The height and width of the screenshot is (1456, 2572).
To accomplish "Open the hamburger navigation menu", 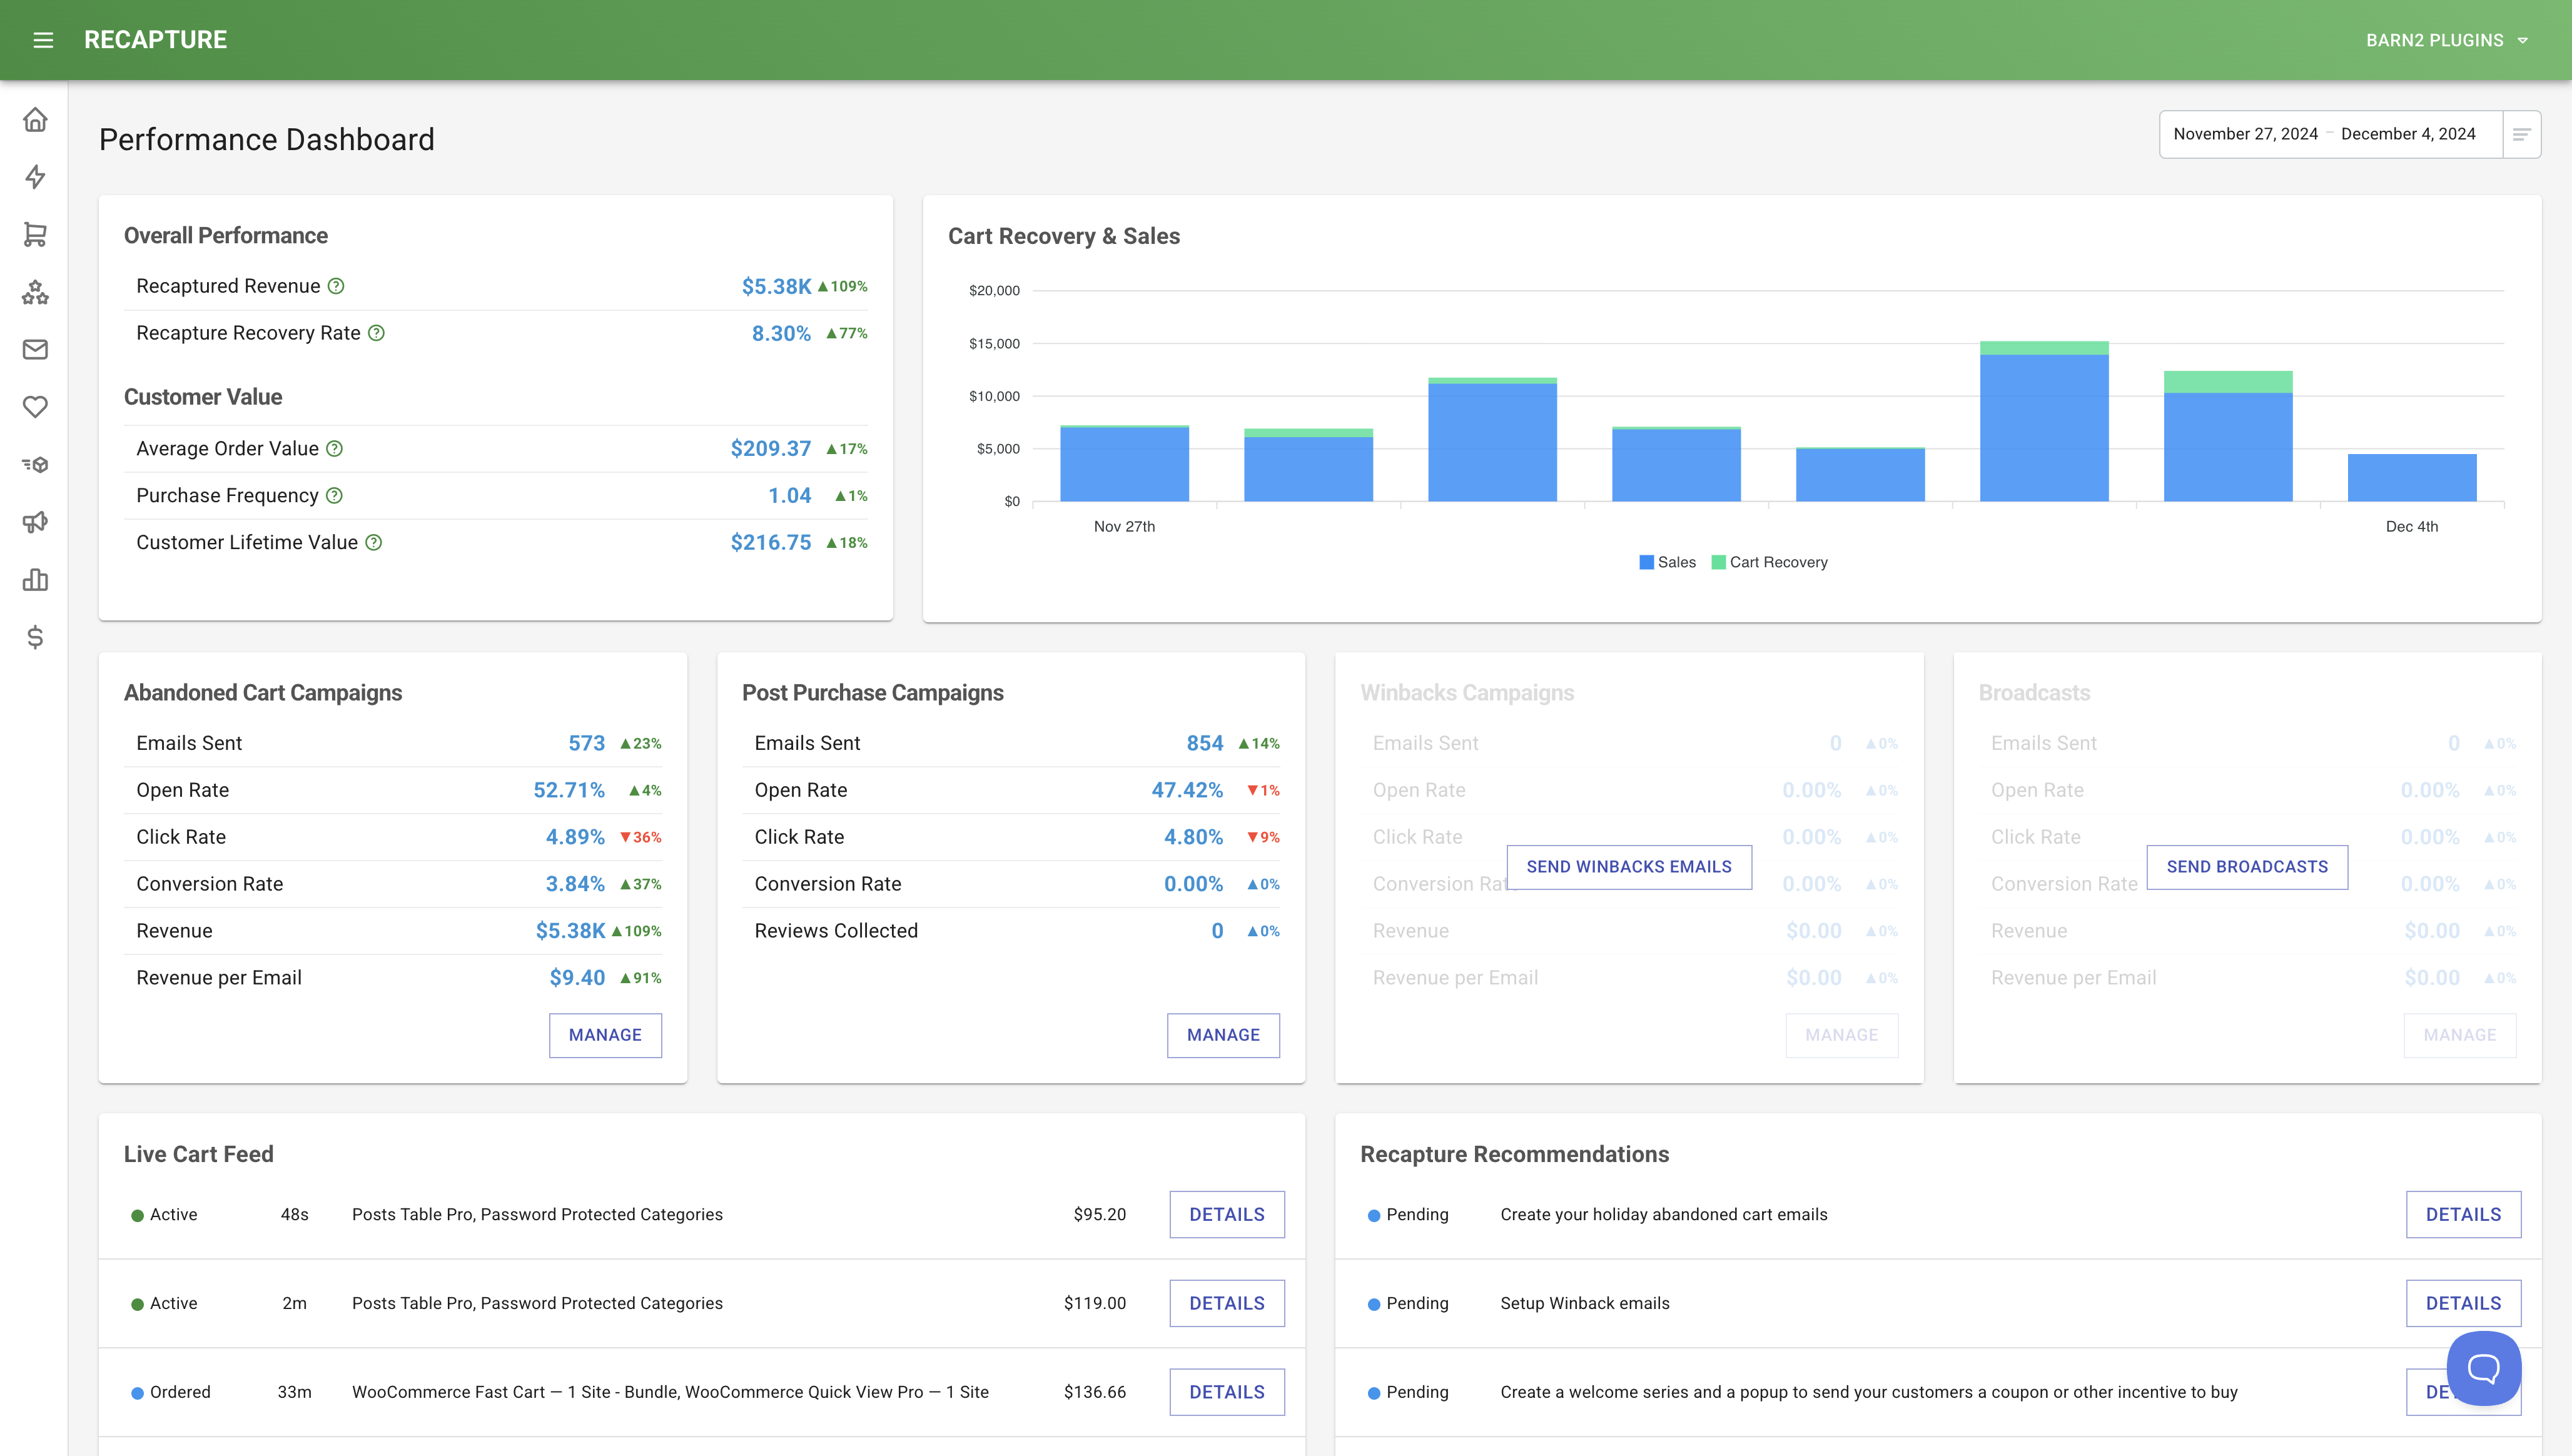I will tap(42, 40).
